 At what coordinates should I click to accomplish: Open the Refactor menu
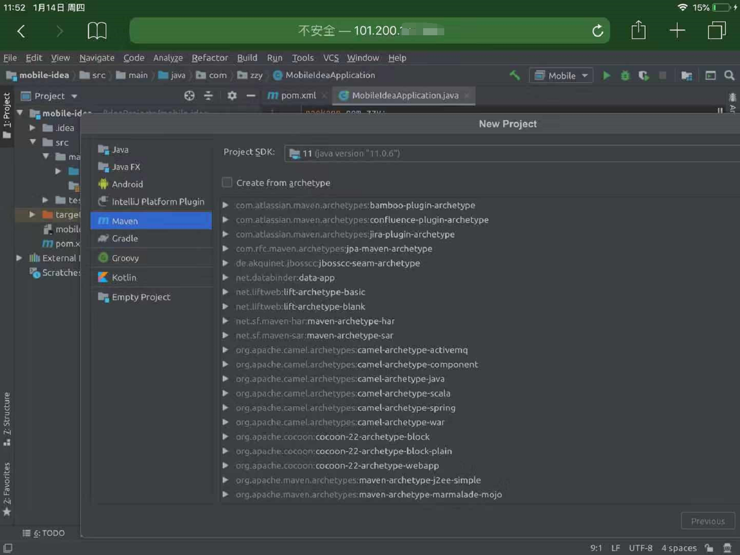(210, 58)
